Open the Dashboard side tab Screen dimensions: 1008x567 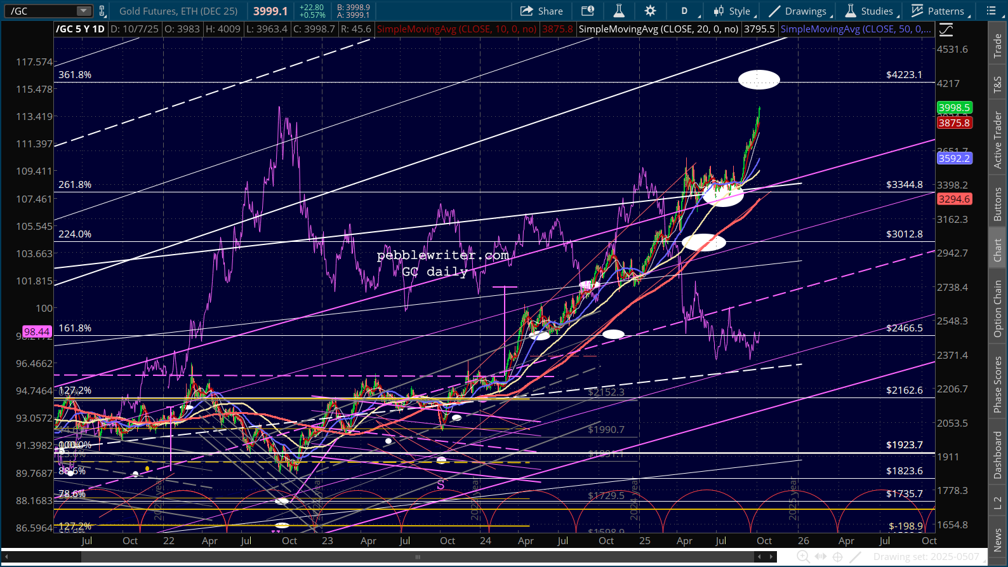point(998,455)
